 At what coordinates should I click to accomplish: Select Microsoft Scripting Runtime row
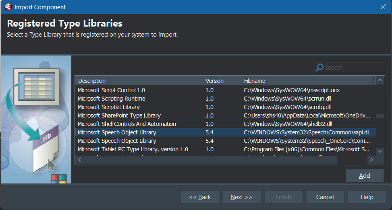tap(226, 99)
